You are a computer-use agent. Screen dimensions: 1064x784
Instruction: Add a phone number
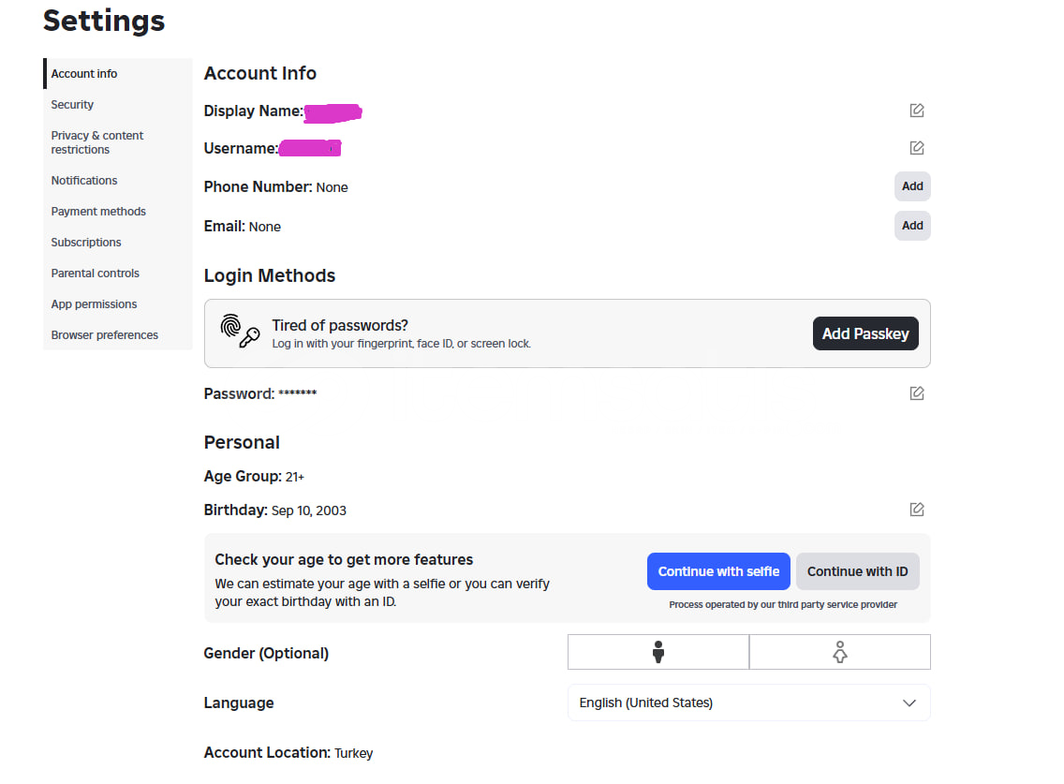tap(912, 186)
